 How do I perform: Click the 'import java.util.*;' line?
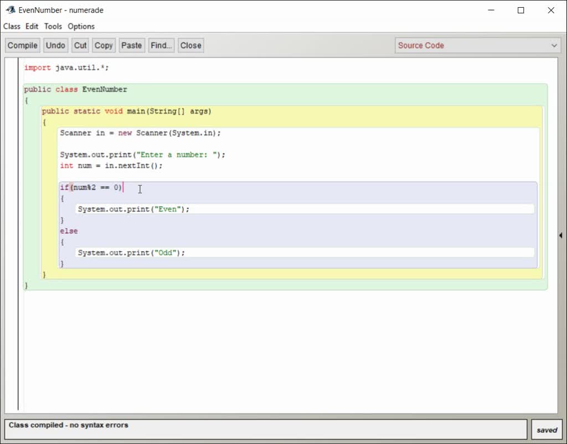[66, 68]
